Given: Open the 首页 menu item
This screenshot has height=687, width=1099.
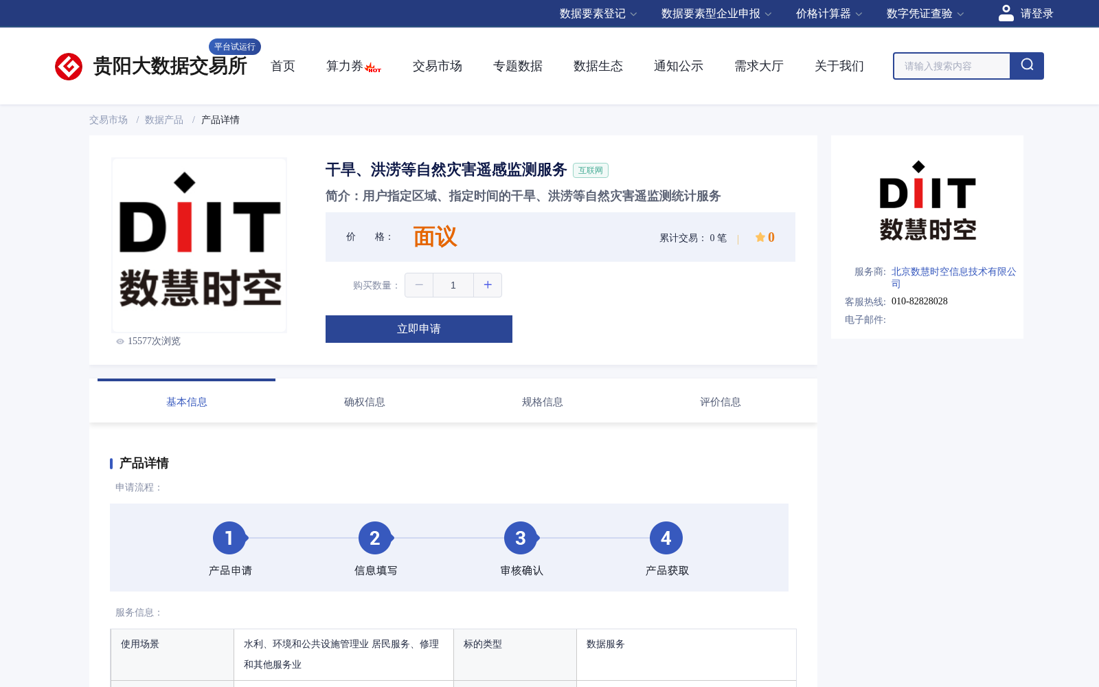Looking at the screenshot, I should point(283,66).
